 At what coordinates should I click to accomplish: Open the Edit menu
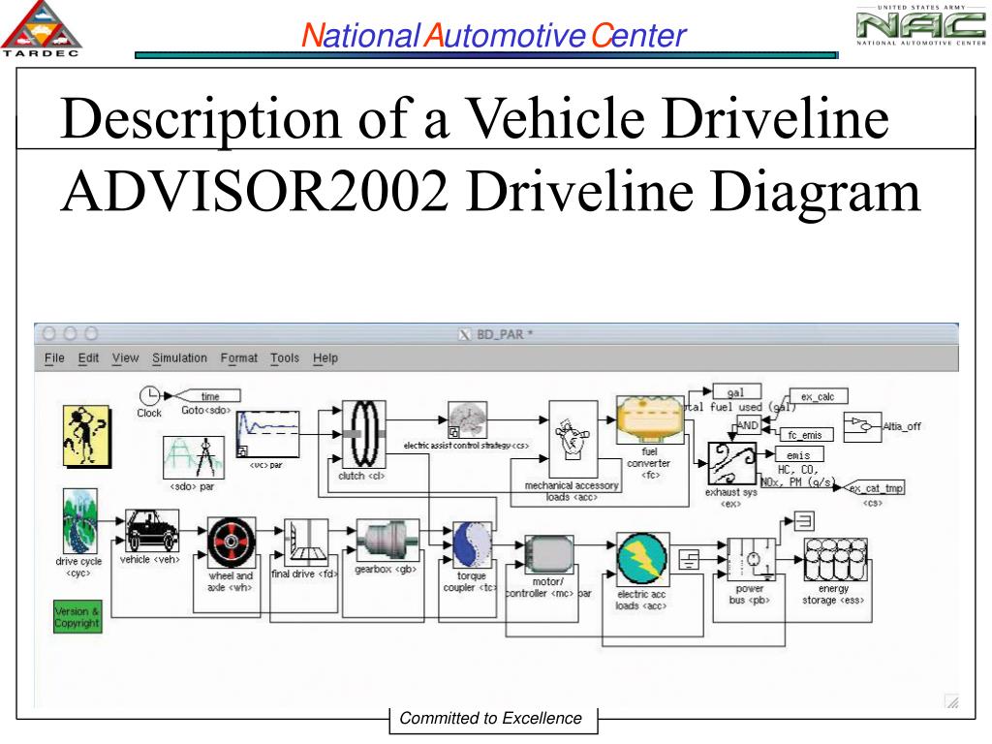point(88,358)
